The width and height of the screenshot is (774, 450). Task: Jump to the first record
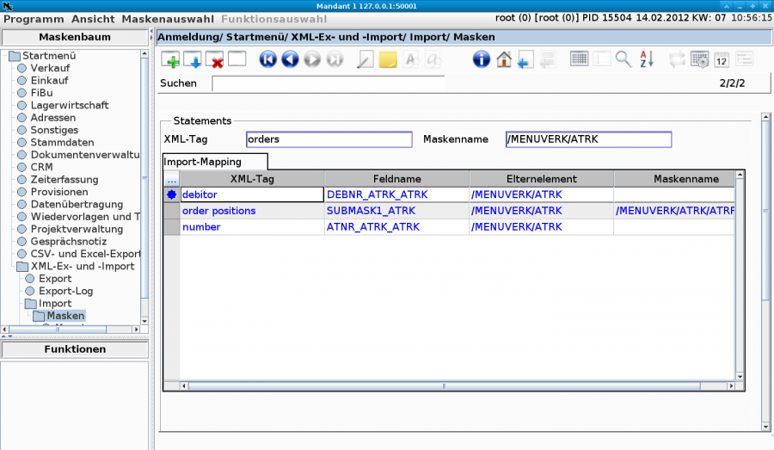point(268,59)
